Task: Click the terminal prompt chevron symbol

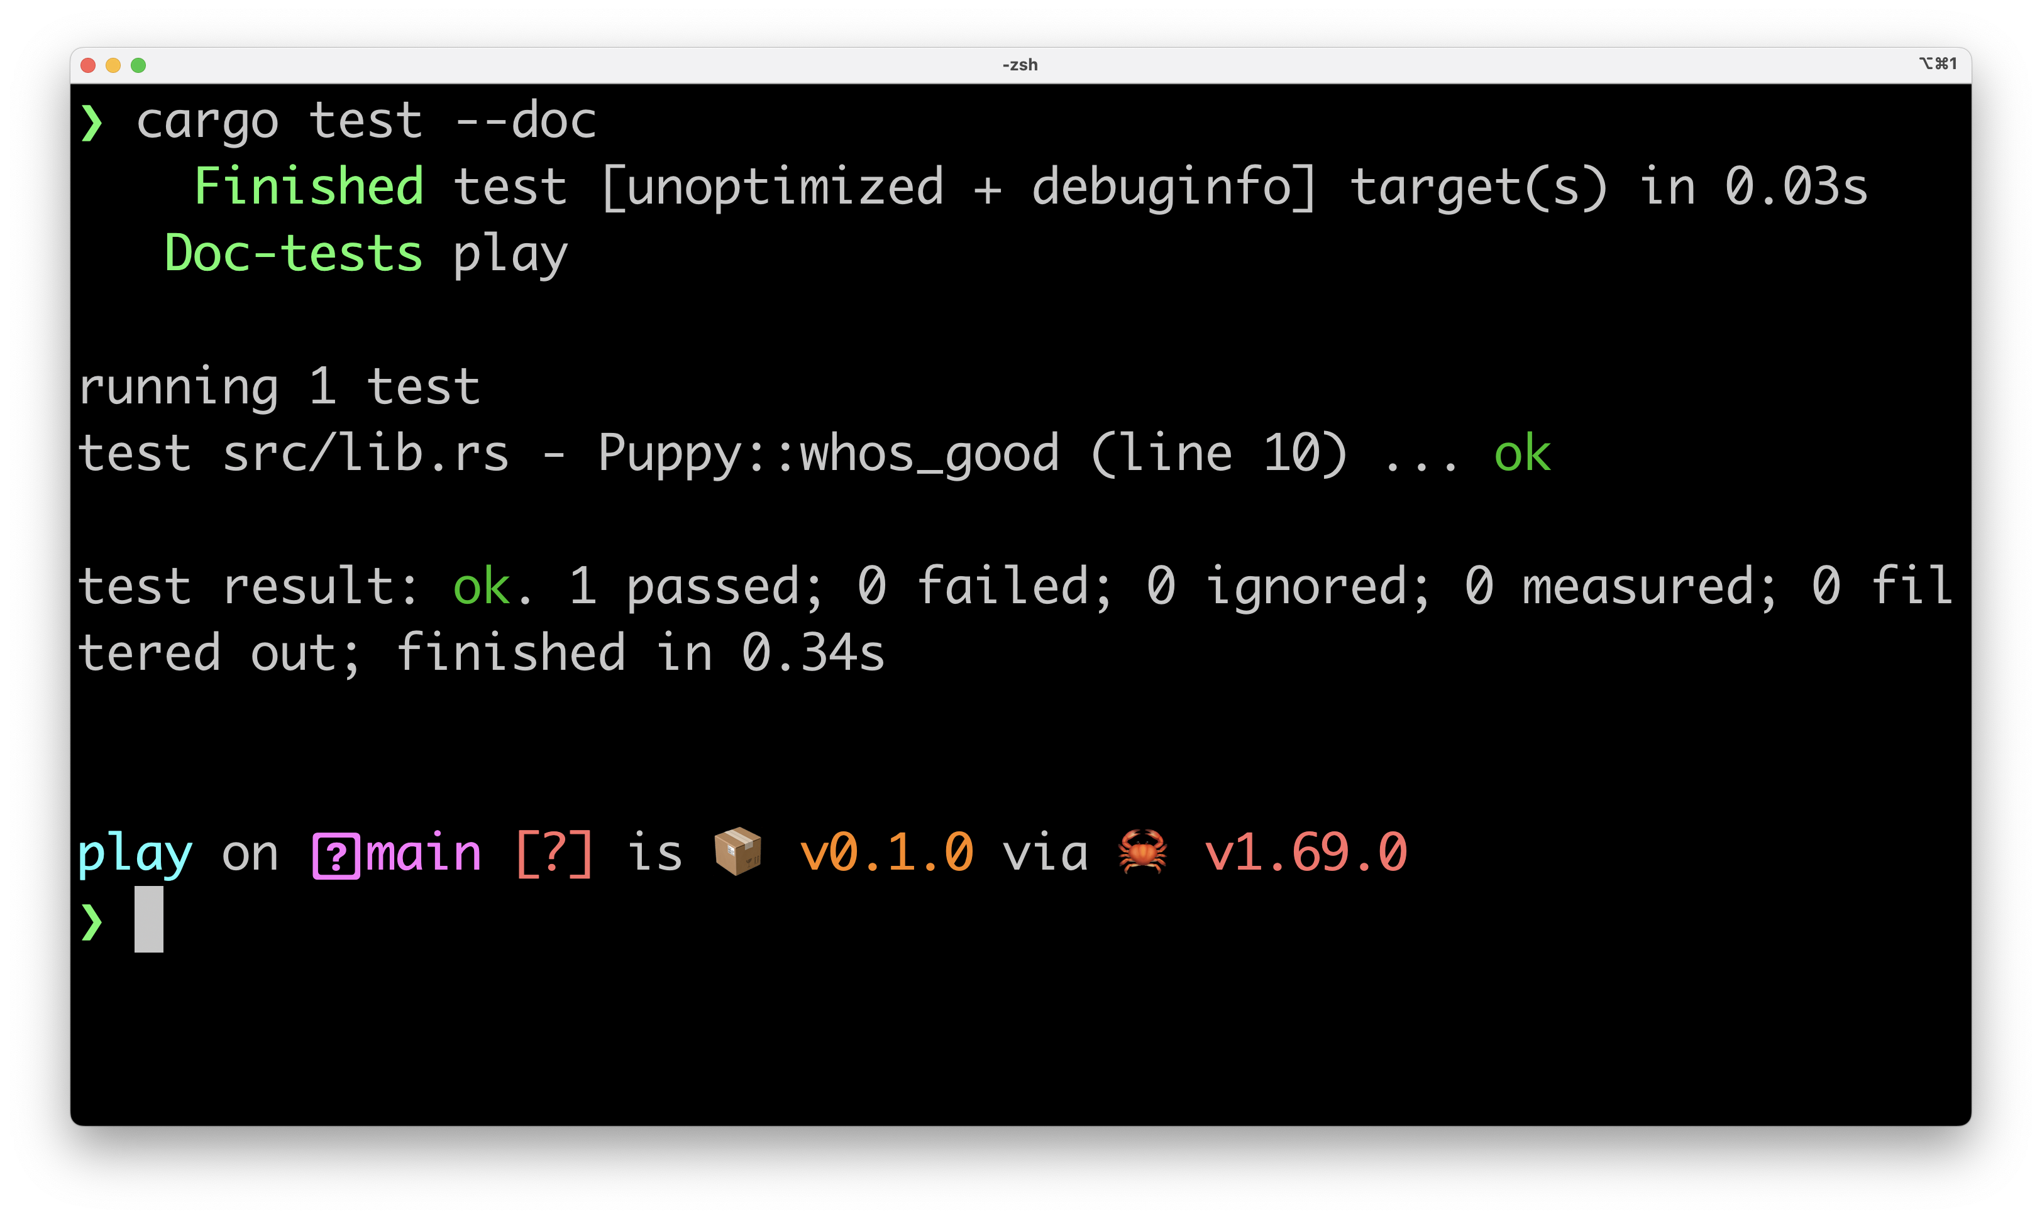Action: point(91,923)
